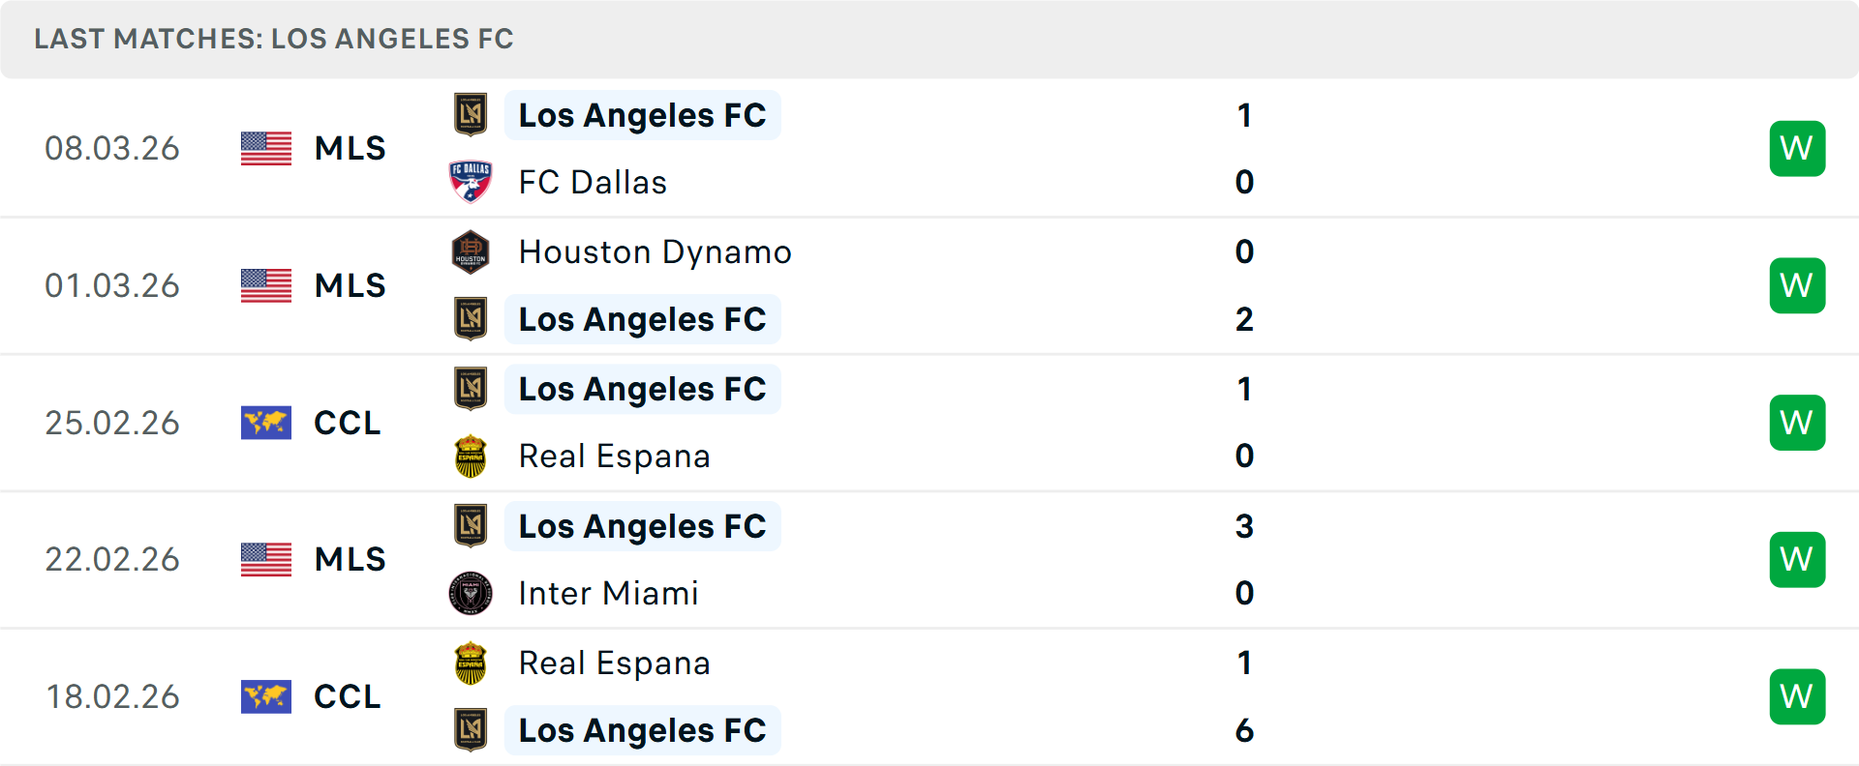Image resolution: width=1859 pixels, height=766 pixels.
Task: Click the MLS label for the 01.03.26 match
Action: 350,286
